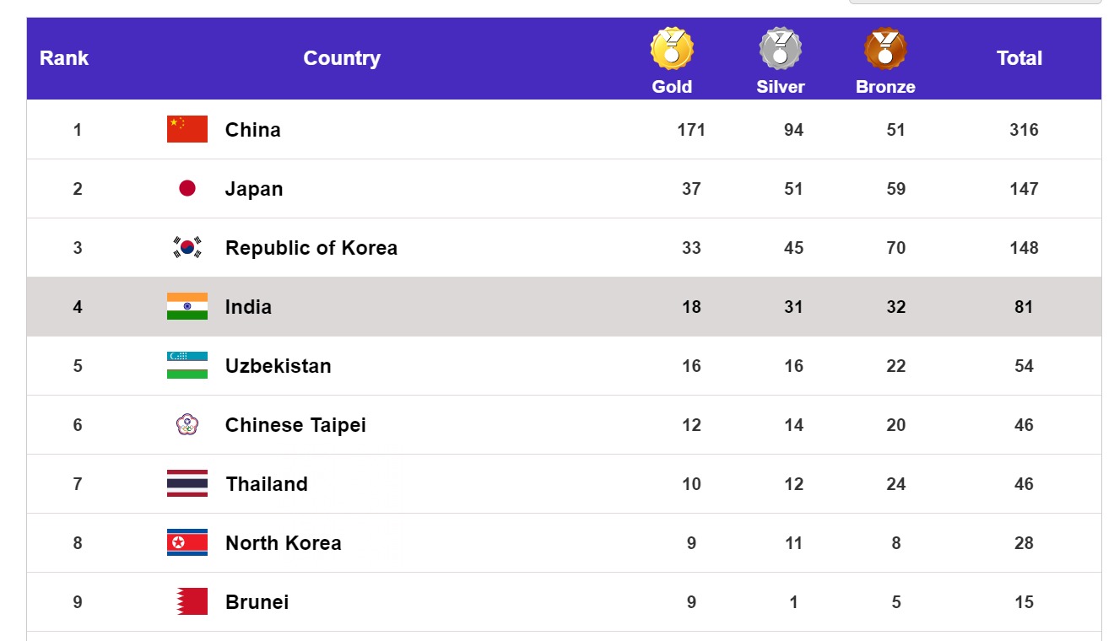Click the Uzbekistan flag icon
The image size is (1114, 641).
click(x=187, y=365)
